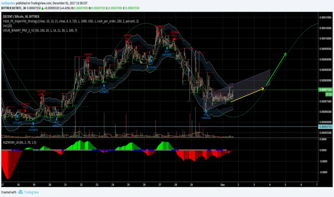Click the 0.00006500 price axis label

tap(325, 112)
